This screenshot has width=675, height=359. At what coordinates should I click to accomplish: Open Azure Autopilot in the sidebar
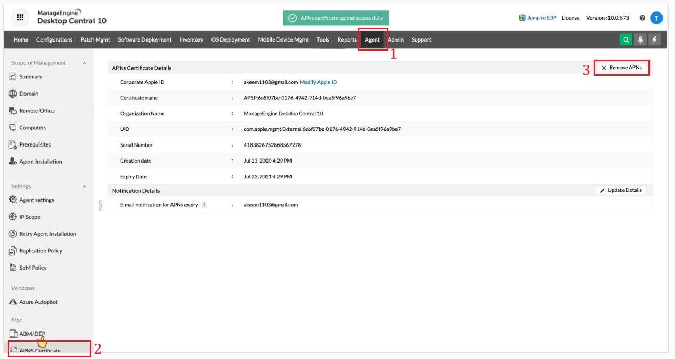tap(38, 302)
